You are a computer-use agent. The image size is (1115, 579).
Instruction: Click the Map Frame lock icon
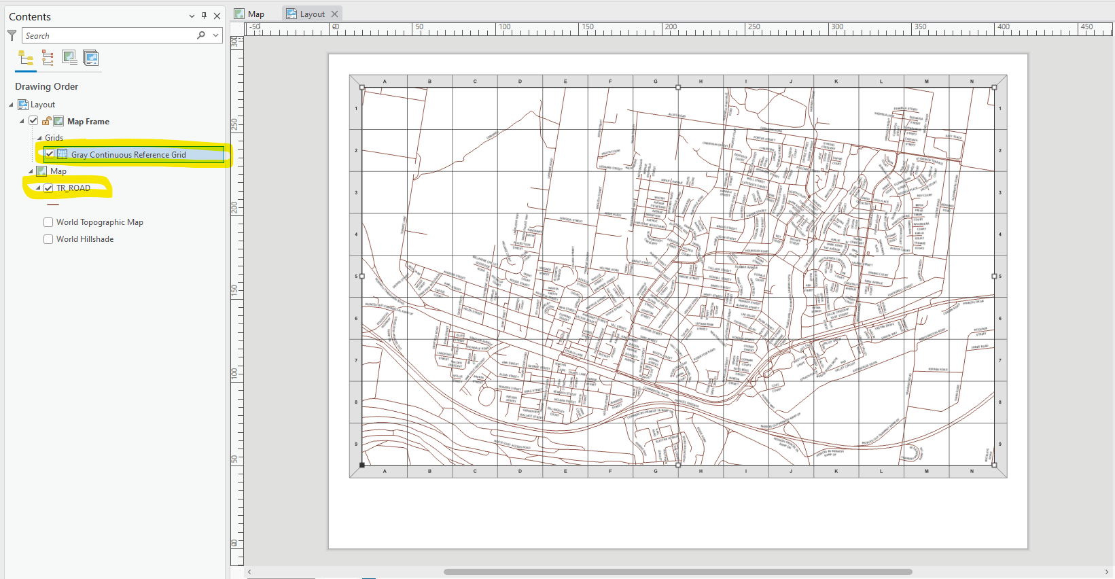tap(46, 121)
